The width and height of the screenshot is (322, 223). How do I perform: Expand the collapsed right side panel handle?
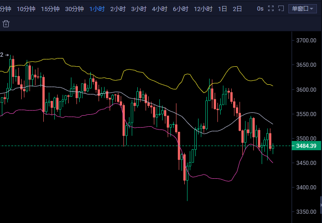321,205
